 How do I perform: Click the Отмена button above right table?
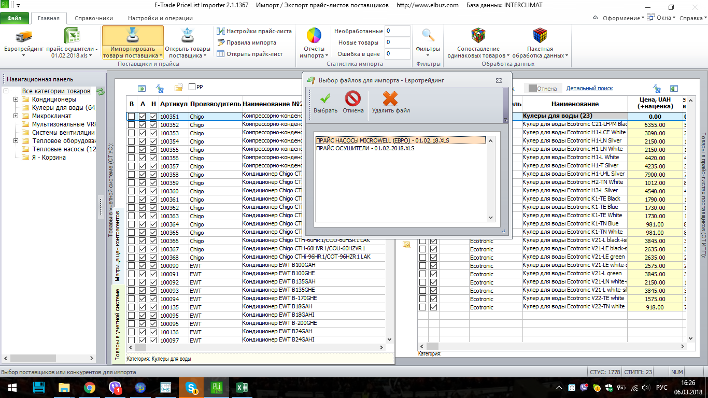pyautogui.click(x=542, y=89)
